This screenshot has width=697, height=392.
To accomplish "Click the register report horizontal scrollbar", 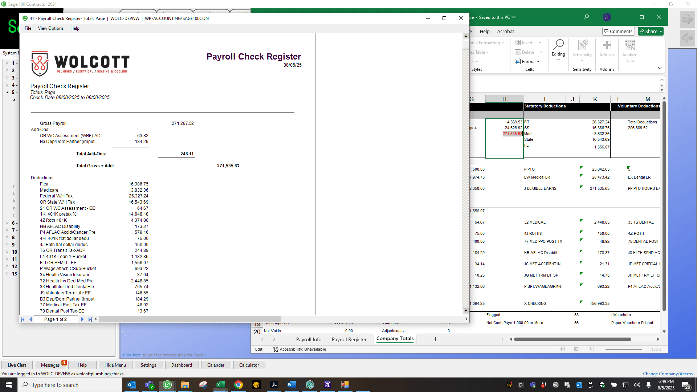I will [190, 319].
